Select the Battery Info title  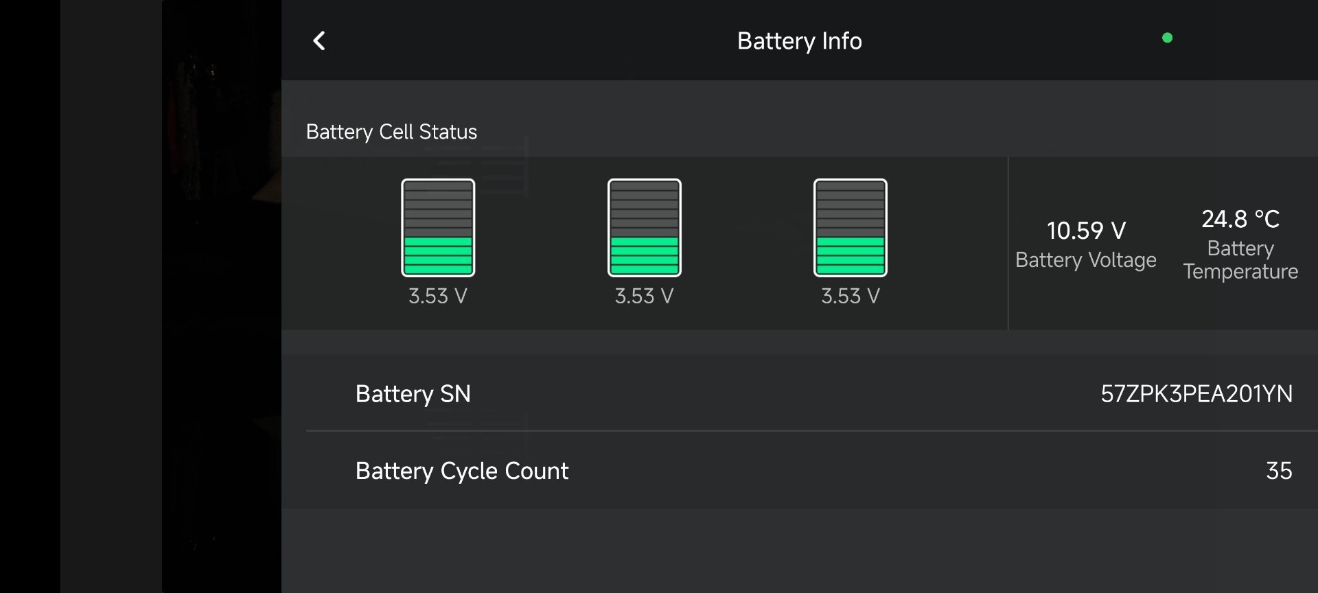click(x=799, y=41)
